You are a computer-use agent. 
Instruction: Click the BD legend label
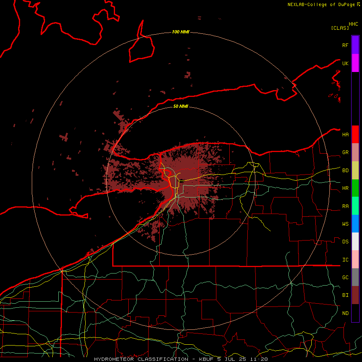[345, 171]
